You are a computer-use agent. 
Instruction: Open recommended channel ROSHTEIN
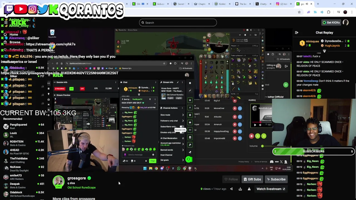coord(24,143)
